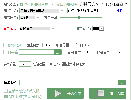Enable the video acceleration checkbox (视频加速)
This screenshot has height=100, width=131.
(5, 45)
